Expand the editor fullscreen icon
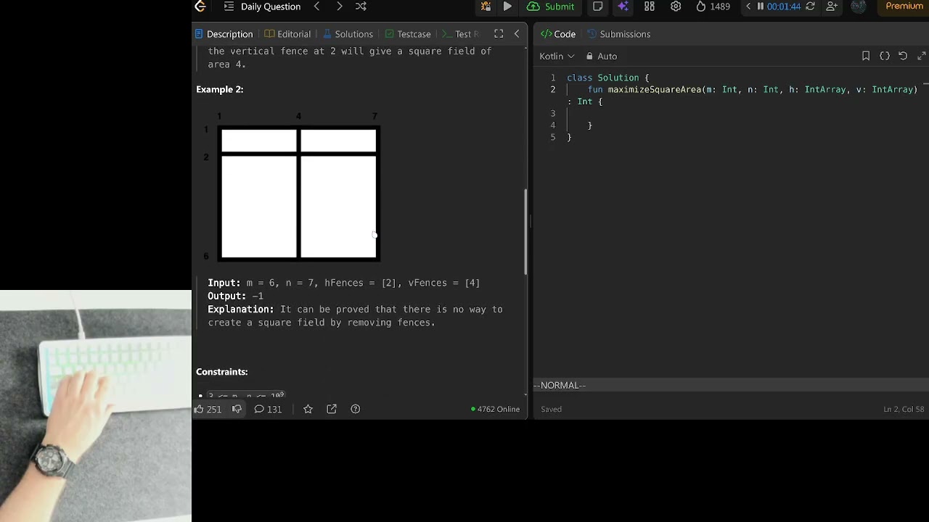 coord(922,56)
